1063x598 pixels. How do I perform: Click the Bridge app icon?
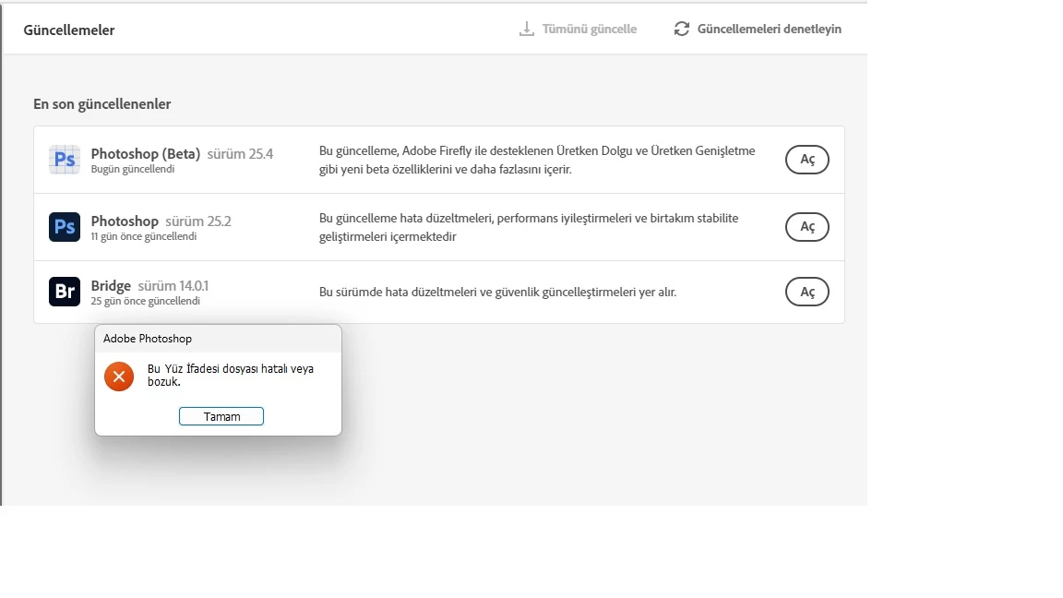65,292
